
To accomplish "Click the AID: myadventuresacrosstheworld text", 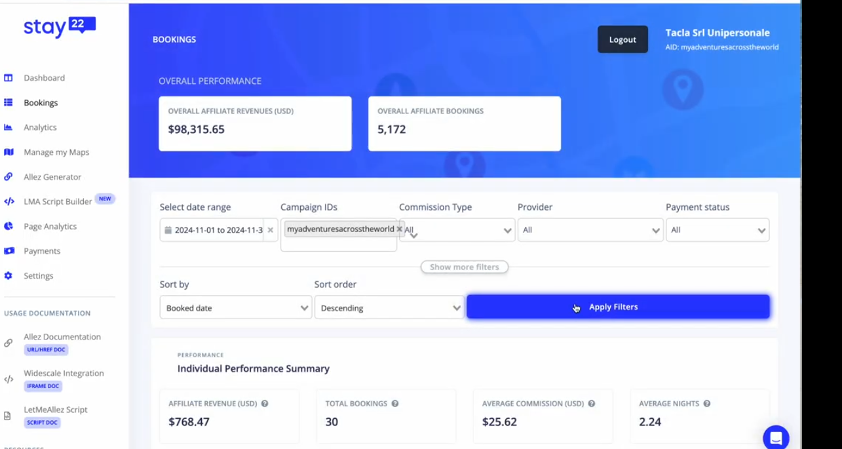I will 721,47.
